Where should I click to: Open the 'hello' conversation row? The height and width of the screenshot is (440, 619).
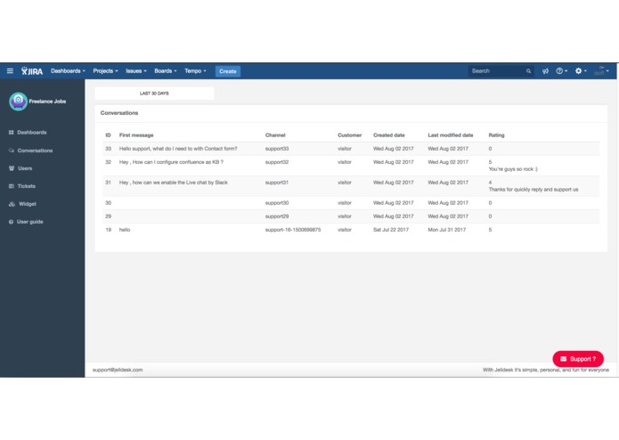point(351,230)
